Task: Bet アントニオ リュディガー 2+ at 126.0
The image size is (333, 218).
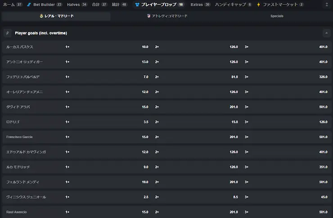Action: tap(197, 62)
